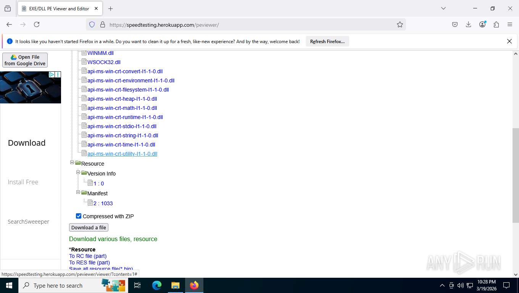519x293 pixels.
Task: Click the Manifest folder icon
Action: pos(84,193)
